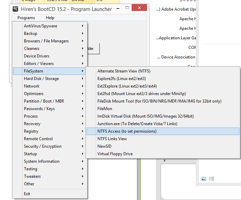Click the partially hidden folder button
241x200 pixels.
pyautogui.click(x=93, y=49)
